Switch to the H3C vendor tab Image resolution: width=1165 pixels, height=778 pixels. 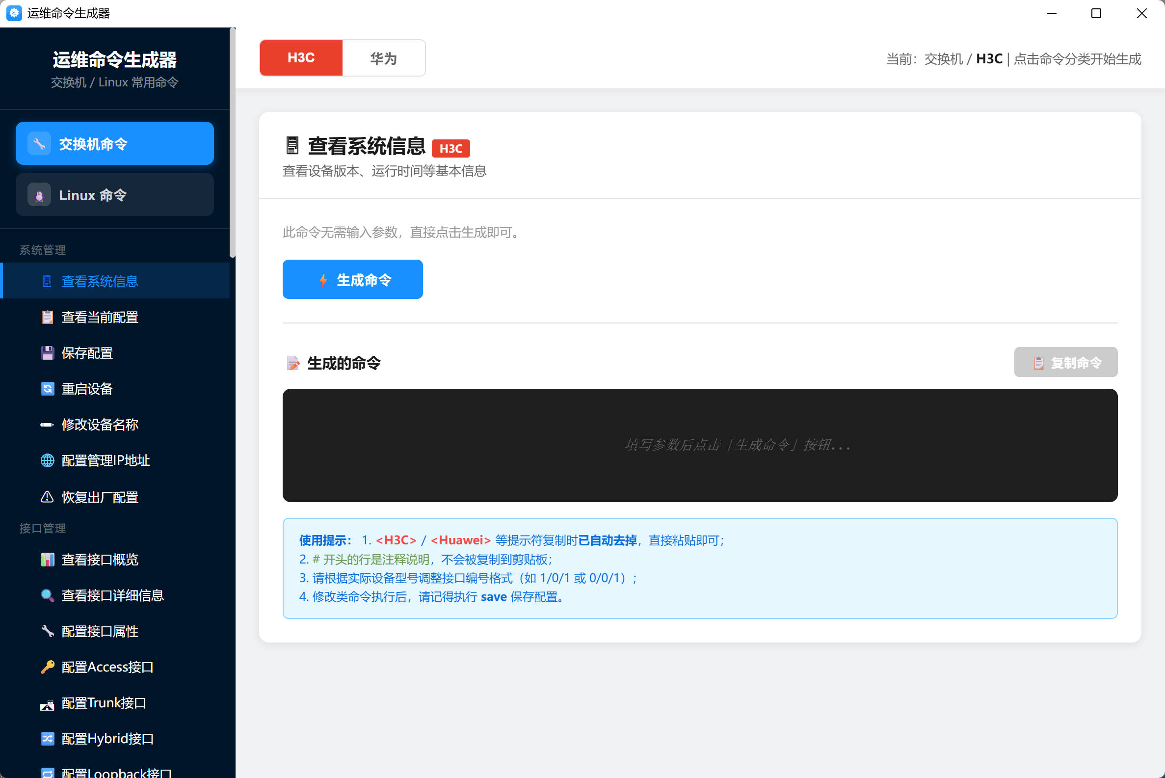(301, 58)
